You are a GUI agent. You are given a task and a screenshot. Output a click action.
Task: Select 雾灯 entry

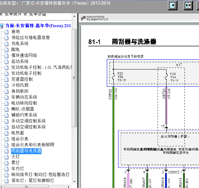(16, 163)
